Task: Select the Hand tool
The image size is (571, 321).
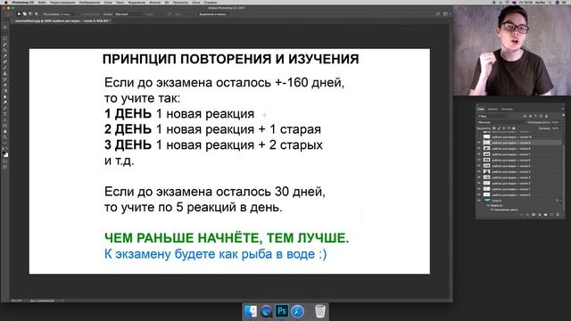Action: tap(5, 132)
